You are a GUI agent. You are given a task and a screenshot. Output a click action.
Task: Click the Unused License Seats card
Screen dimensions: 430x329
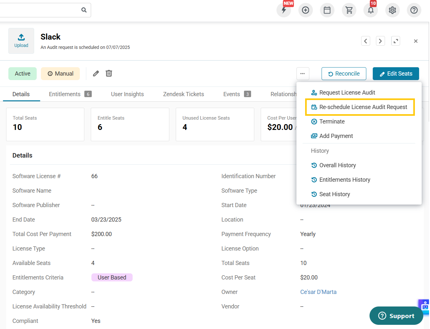[x=215, y=124]
